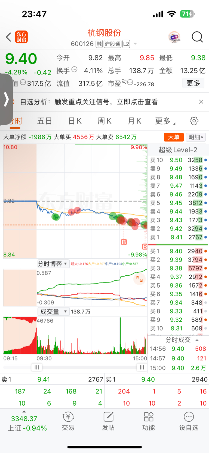The width and height of the screenshot is (209, 453).
Task: Tap the orange dot on 买3 row
Action: pyautogui.click(x=205, y=268)
